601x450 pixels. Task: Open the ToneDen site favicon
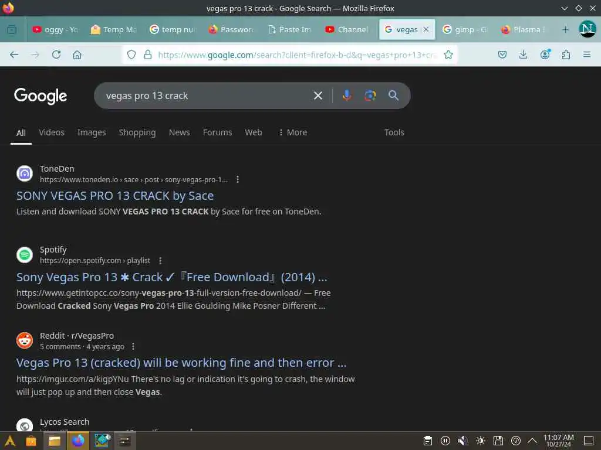click(25, 173)
